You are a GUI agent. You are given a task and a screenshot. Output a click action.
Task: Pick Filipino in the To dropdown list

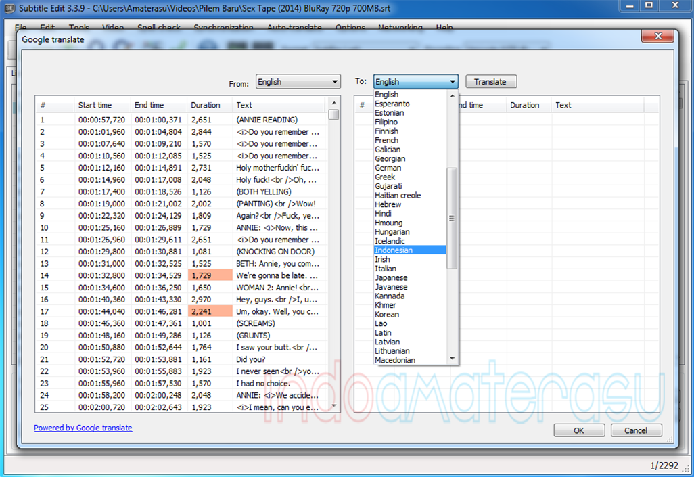(410, 122)
